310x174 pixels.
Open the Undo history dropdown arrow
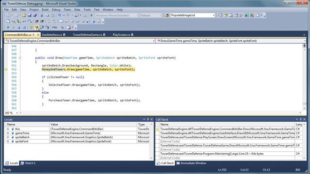click(63, 15)
